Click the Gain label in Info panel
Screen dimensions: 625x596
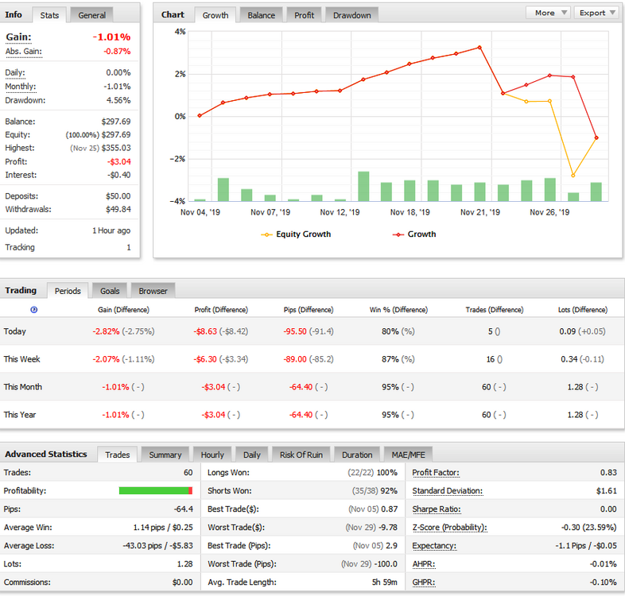(18, 37)
